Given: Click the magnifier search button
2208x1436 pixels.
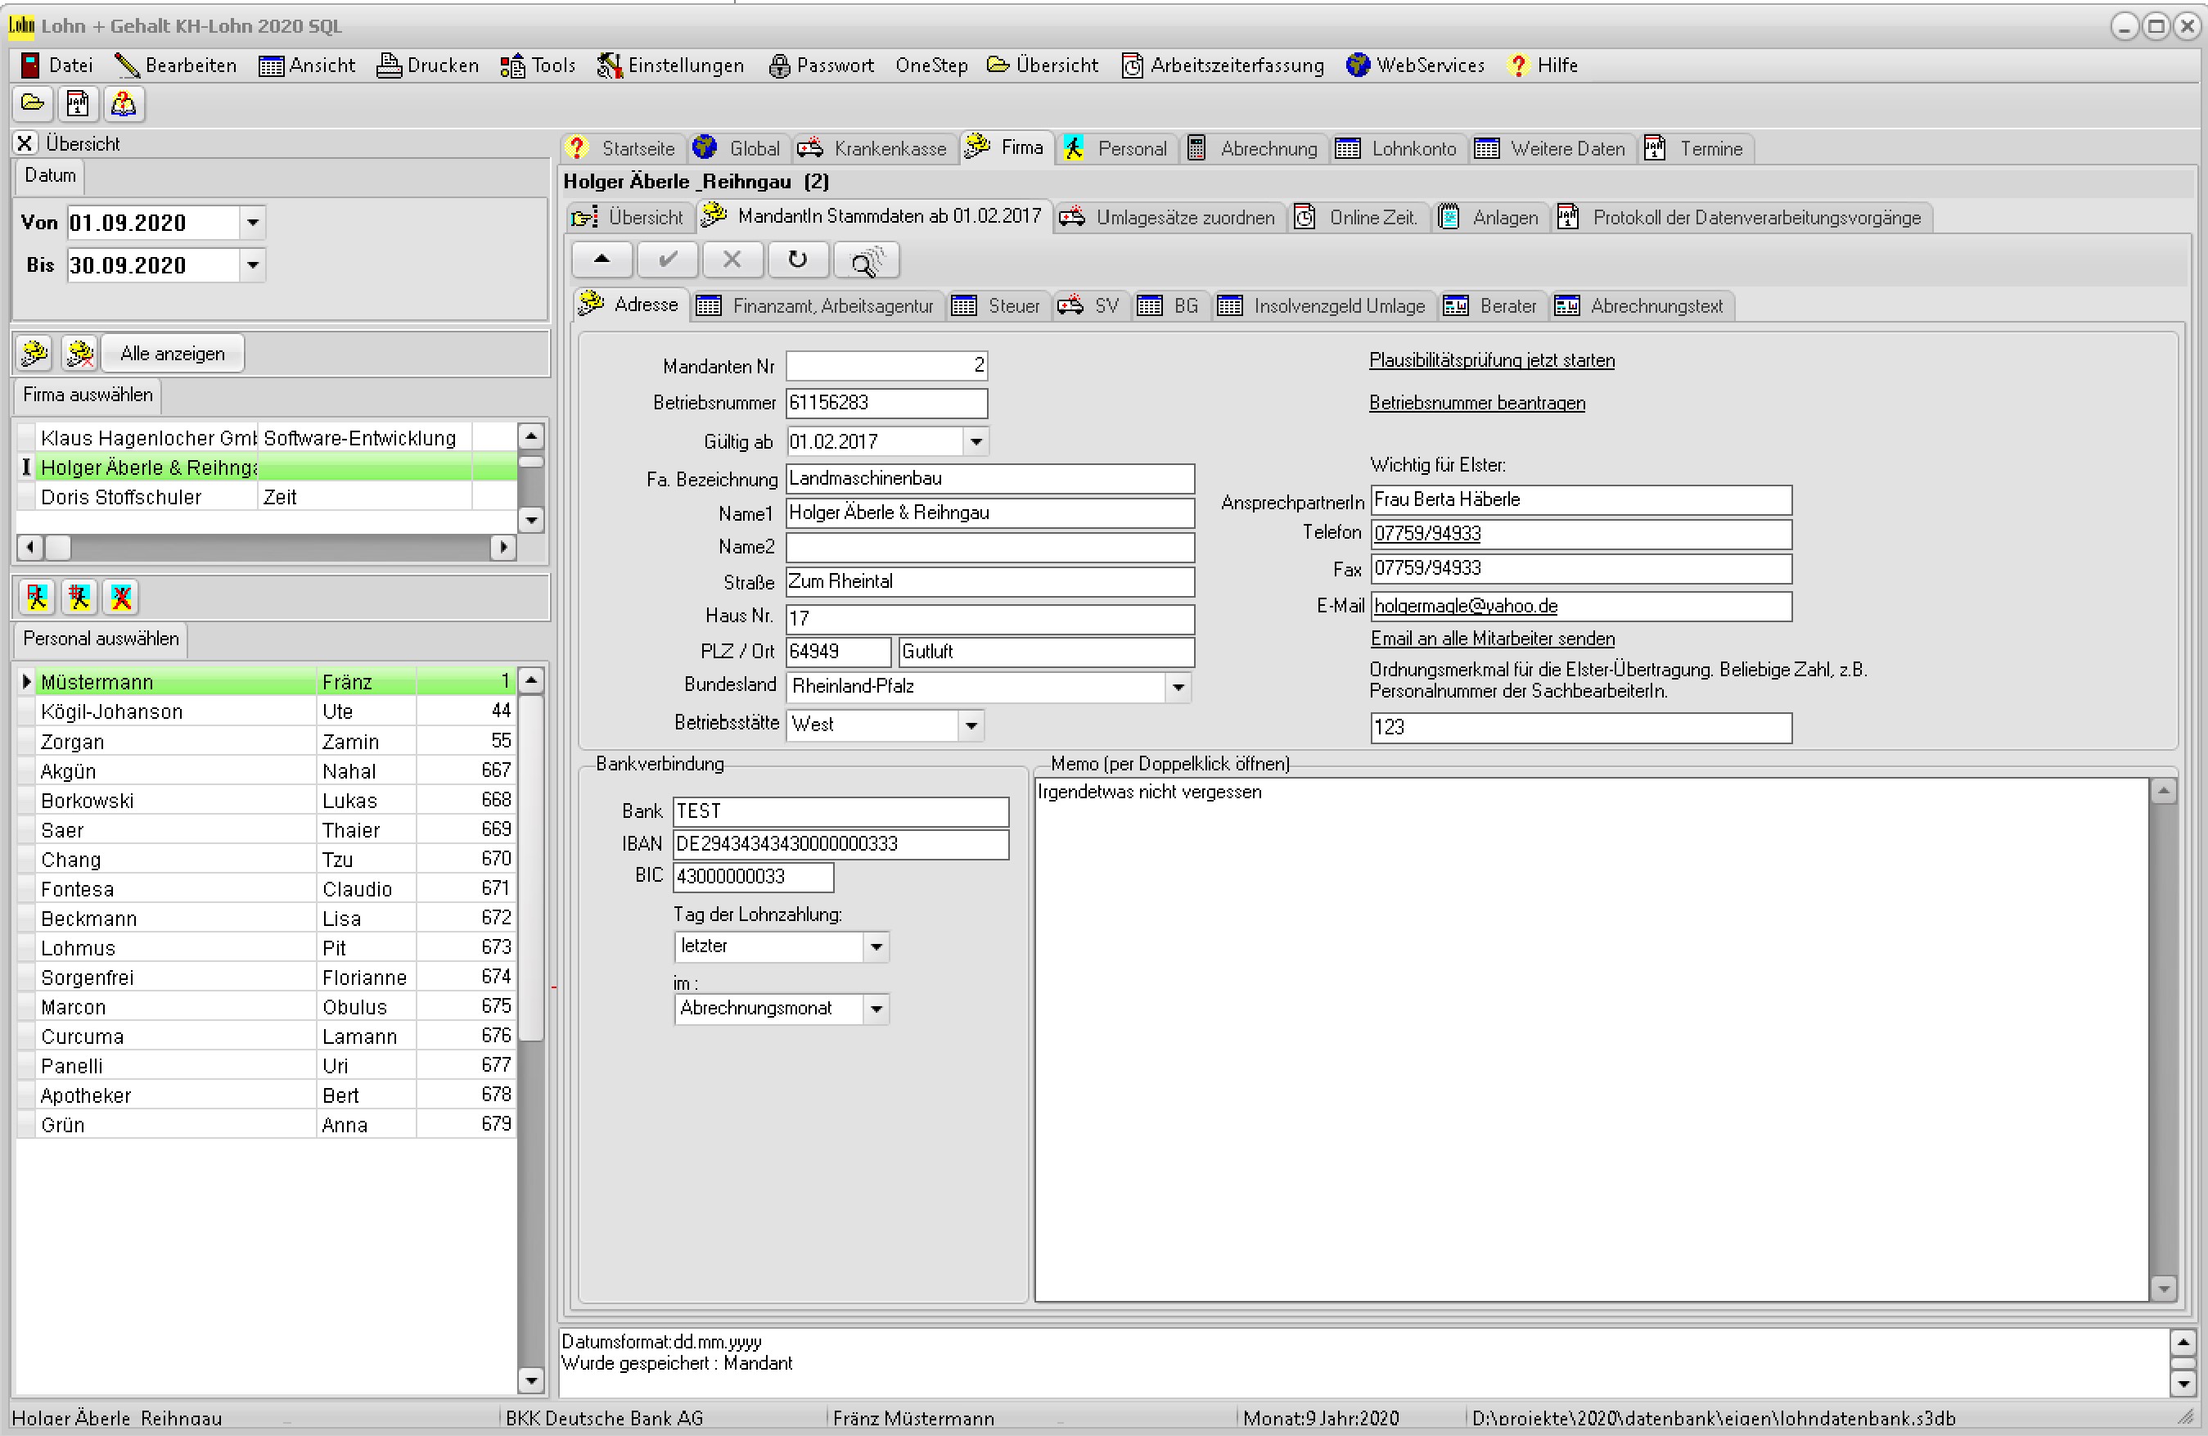Looking at the screenshot, I should (865, 260).
